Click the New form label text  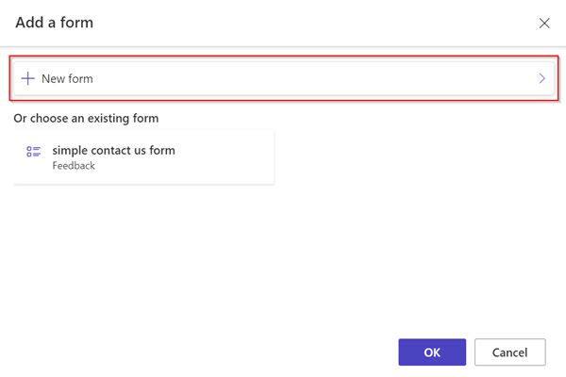(x=67, y=78)
